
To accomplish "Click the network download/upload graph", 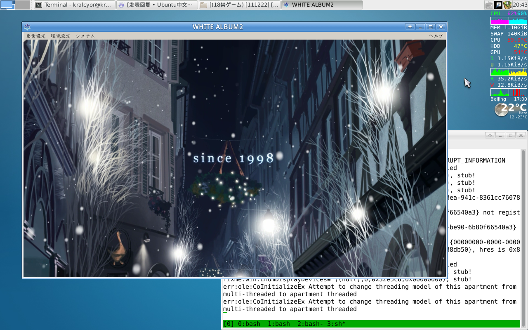I will pos(509,72).
